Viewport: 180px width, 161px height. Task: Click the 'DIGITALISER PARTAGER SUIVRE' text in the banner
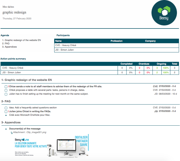[x=81, y=141]
